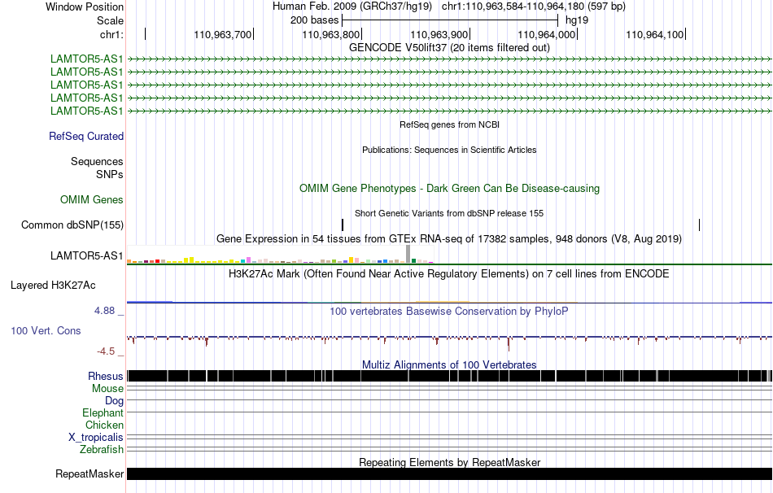Select the bottom LAMTOR5-AS1 GENCODE transcript label

[x=86, y=111]
